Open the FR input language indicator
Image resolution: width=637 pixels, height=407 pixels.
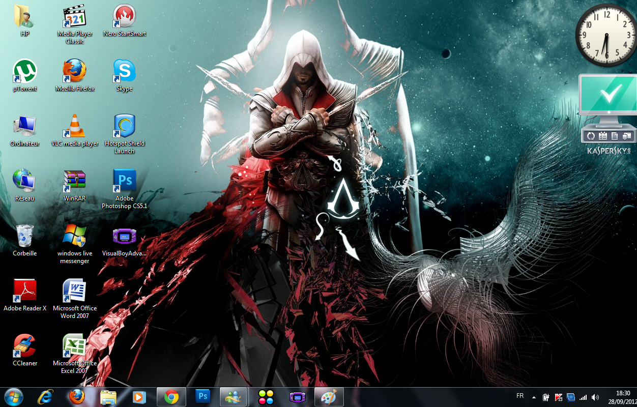click(520, 396)
